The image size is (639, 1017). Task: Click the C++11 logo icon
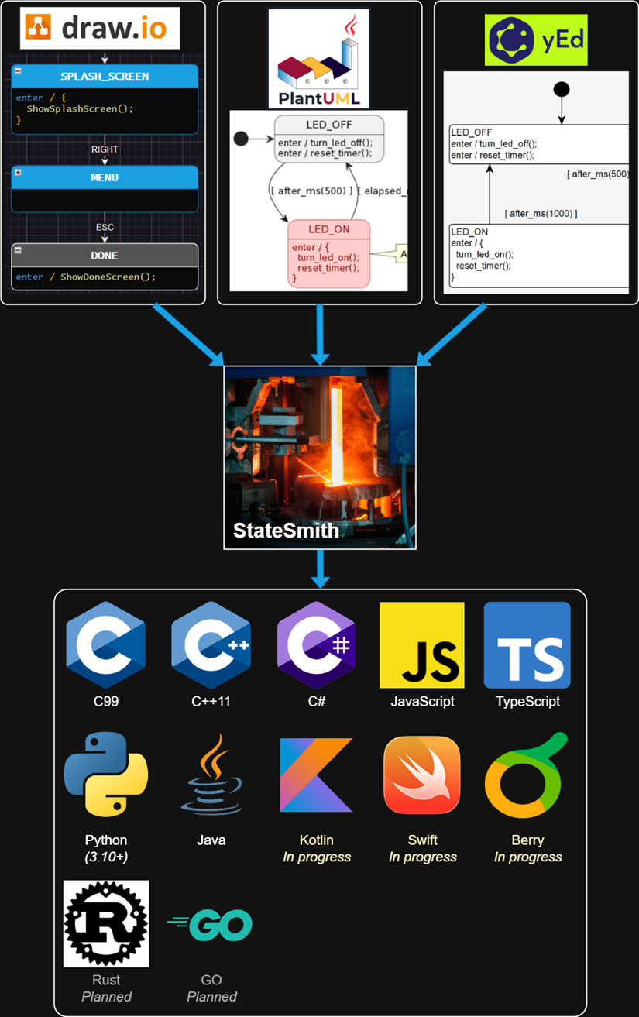coord(211,645)
